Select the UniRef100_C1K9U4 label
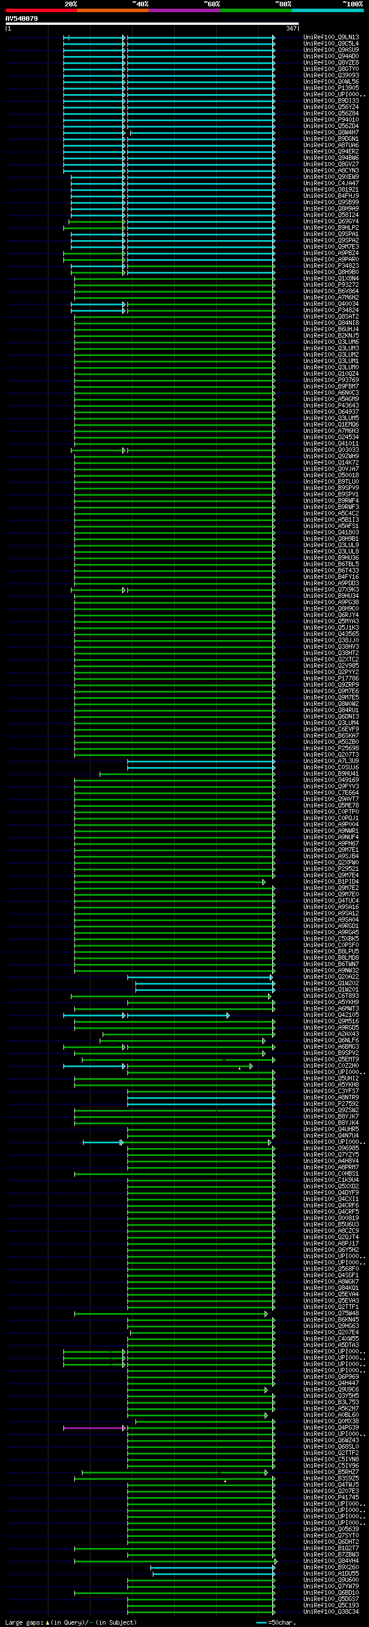The image size is (369, 1627). 331,1180
